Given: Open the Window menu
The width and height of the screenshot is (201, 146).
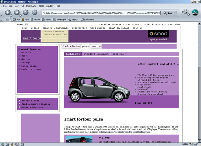Looking at the screenshot, I should [x=50, y=6].
